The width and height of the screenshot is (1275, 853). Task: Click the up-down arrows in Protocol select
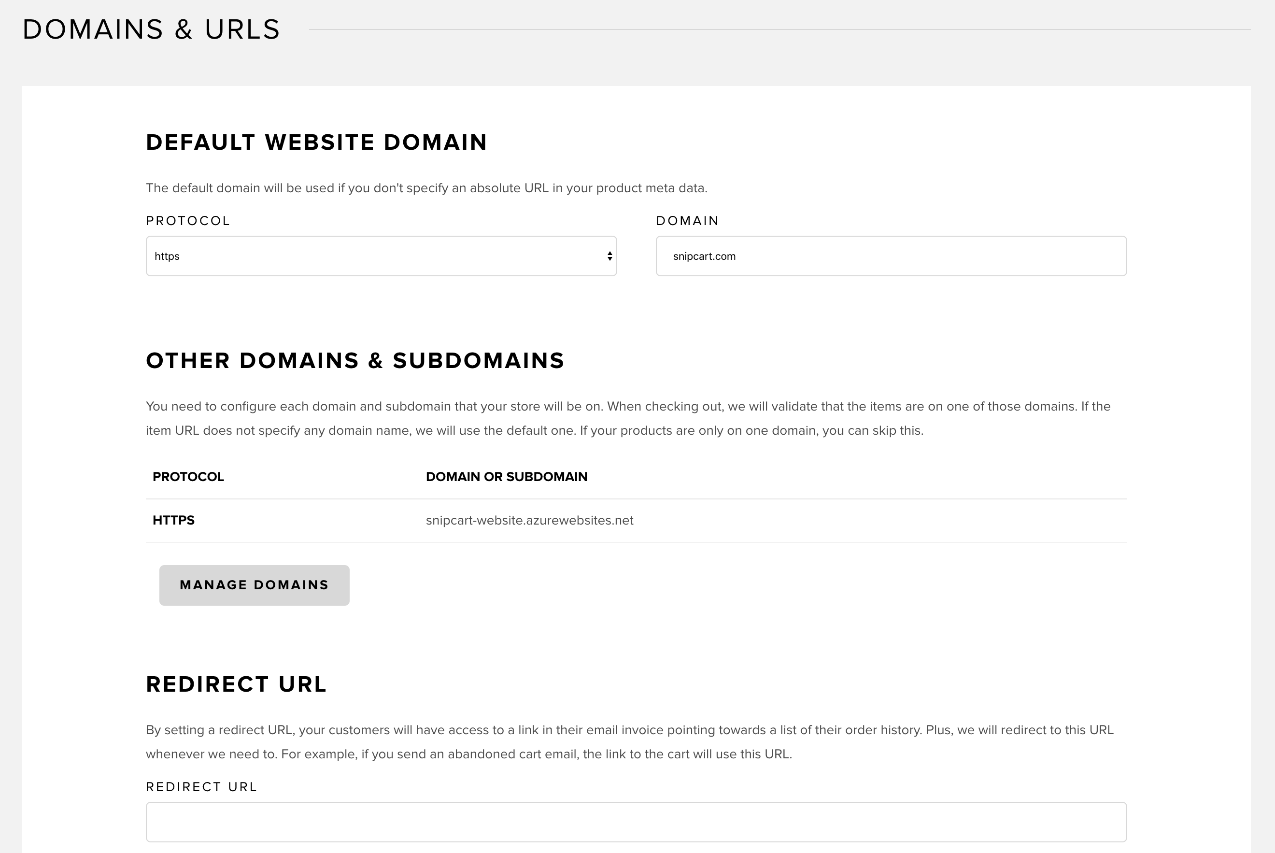pos(609,256)
